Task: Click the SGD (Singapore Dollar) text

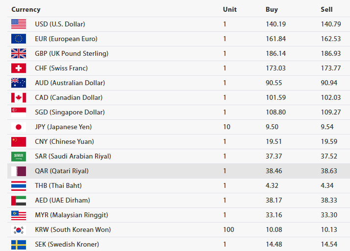Action: pos(70,112)
